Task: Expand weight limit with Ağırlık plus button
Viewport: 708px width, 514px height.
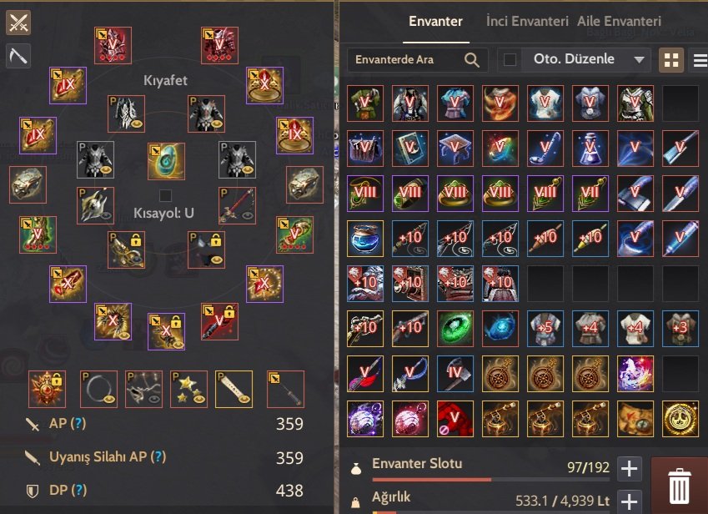Action: 629,501
